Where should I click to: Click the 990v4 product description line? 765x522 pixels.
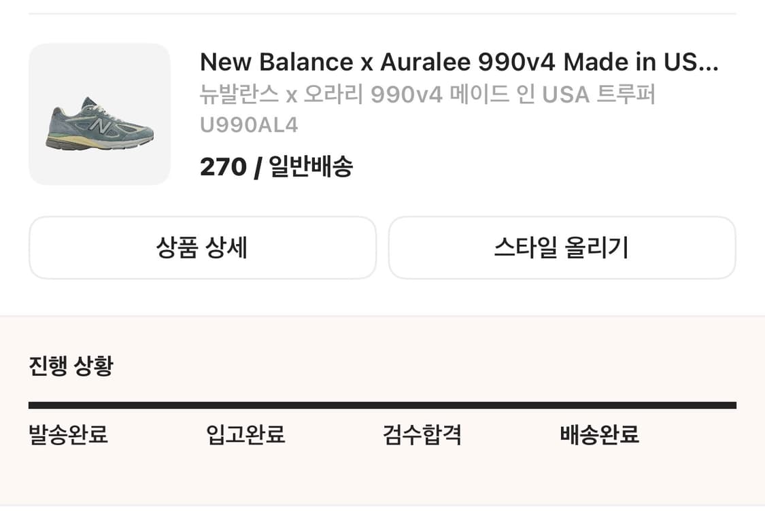tap(427, 95)
